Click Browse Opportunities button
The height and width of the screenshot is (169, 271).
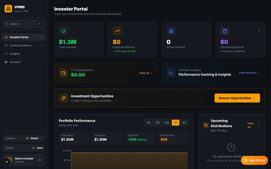237,98
